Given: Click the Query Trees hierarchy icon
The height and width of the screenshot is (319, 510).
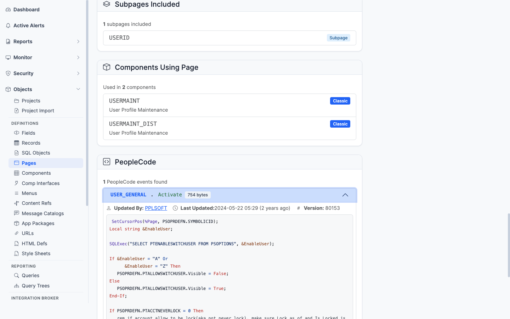Looking at the screenshot, I should [x=17, y=286].
